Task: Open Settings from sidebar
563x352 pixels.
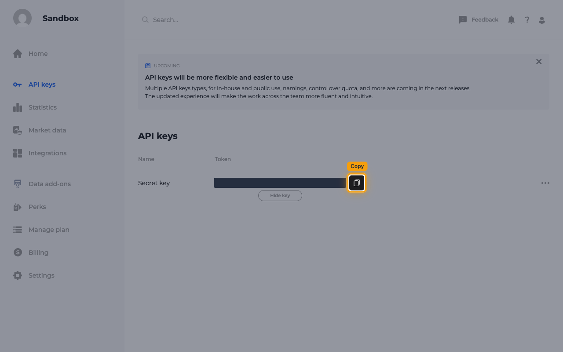Action: point(41,275)
